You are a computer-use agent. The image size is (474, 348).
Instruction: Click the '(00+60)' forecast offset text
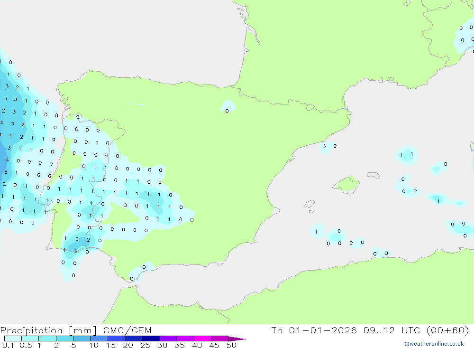pos(448,330)
